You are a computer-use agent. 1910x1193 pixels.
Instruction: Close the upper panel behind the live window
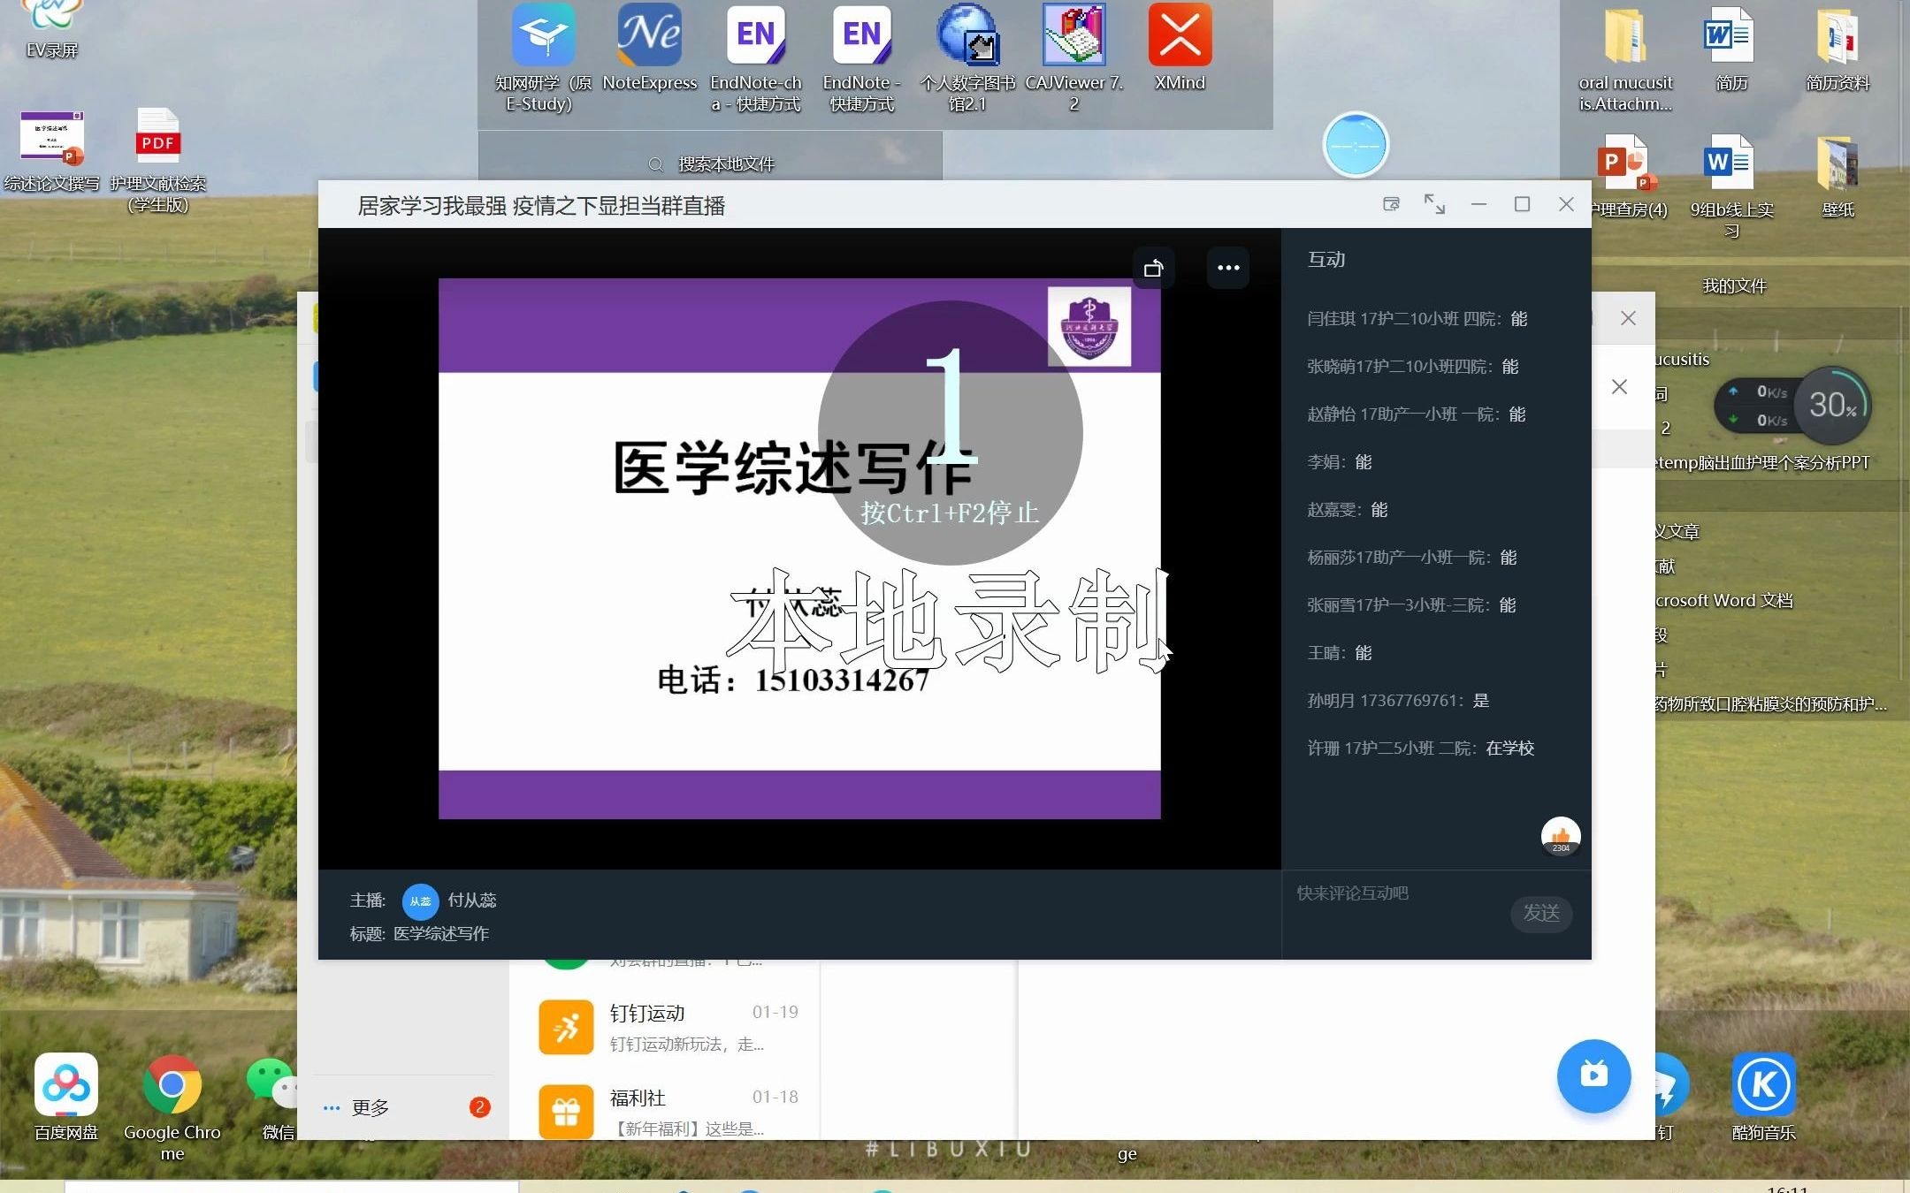pos(1628,318)
